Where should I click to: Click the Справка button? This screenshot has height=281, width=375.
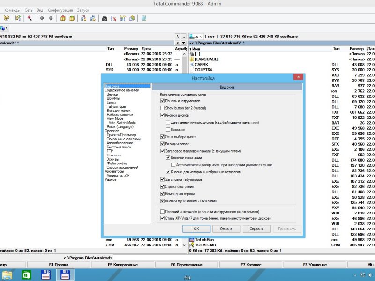pos(256,229)
